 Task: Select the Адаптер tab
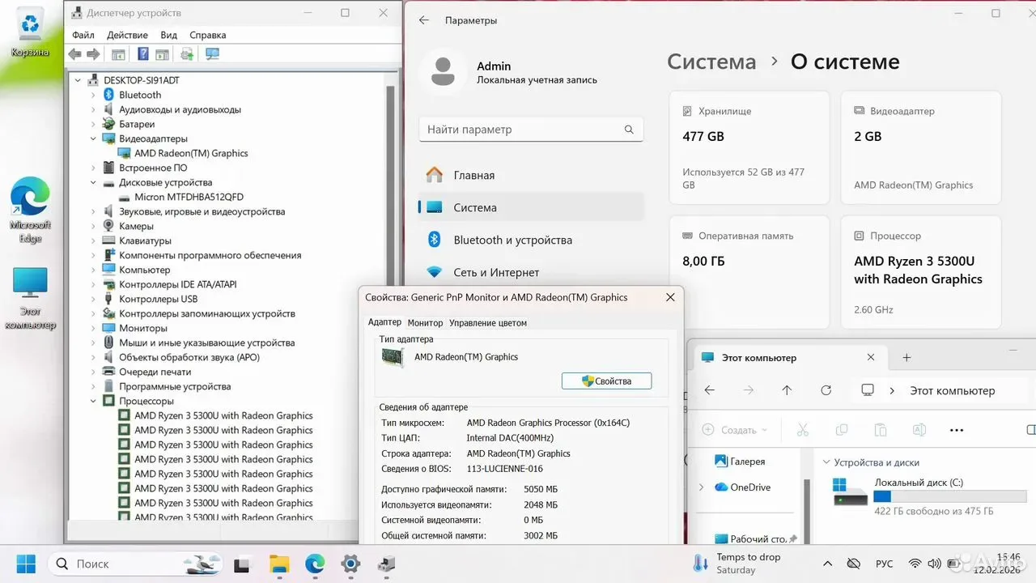click(384, 322)
